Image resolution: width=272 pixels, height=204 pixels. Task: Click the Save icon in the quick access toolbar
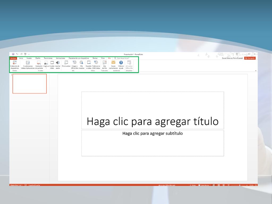tap(13, 54)
